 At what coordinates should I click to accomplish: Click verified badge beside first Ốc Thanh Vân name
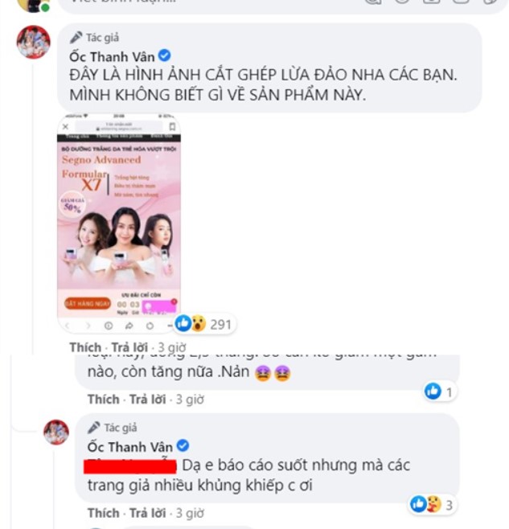(165, 55)
